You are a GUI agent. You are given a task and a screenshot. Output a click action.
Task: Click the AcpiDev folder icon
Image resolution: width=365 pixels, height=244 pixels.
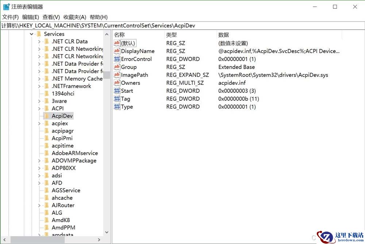(47, 116)
